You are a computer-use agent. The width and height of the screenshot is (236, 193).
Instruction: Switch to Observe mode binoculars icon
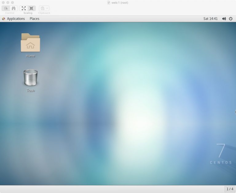pyautogui.click(x=14, y=8)
